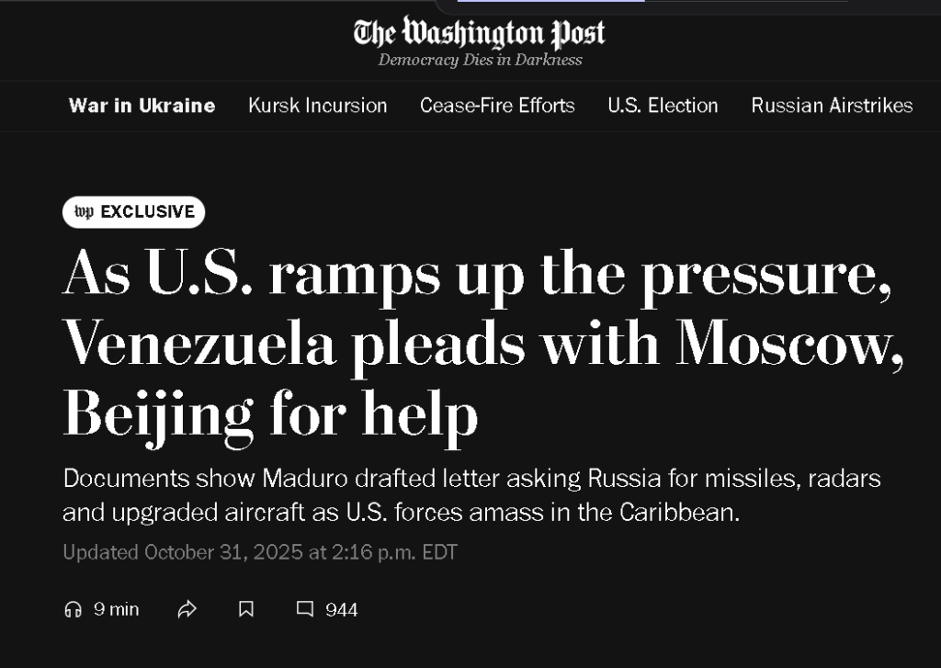Click the word "Caribbean" in the subheadline
This screenshot has width=941, height=668.
pos(684,513)
